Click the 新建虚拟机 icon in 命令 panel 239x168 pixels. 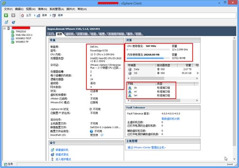pyautogui.click(x=52, y=150)
